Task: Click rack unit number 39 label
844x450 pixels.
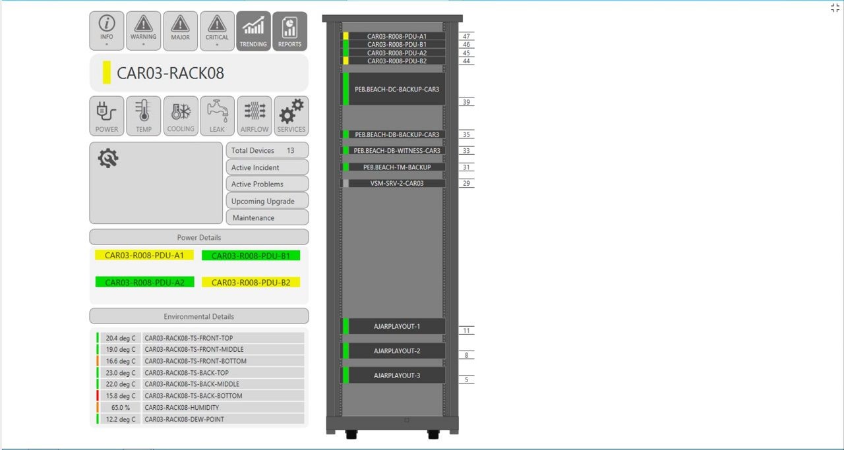Action: coord(466,102)
